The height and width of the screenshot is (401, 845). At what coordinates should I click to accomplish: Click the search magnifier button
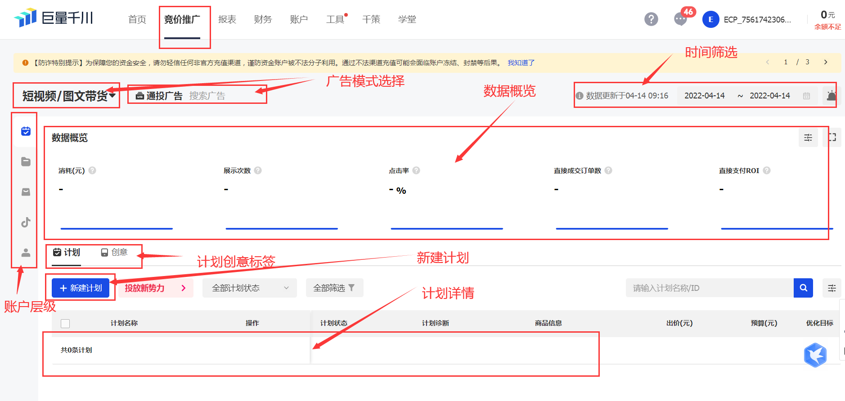click(803, 288)
